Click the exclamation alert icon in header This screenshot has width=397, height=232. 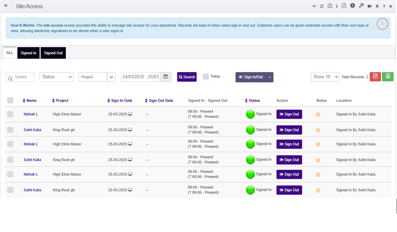coord(352,6)
